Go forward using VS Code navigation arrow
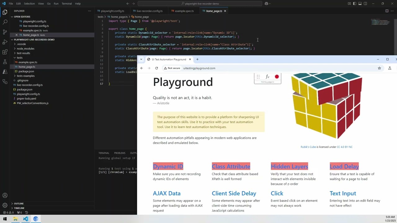This screenshot has width=397, height=223. [133, 4]
